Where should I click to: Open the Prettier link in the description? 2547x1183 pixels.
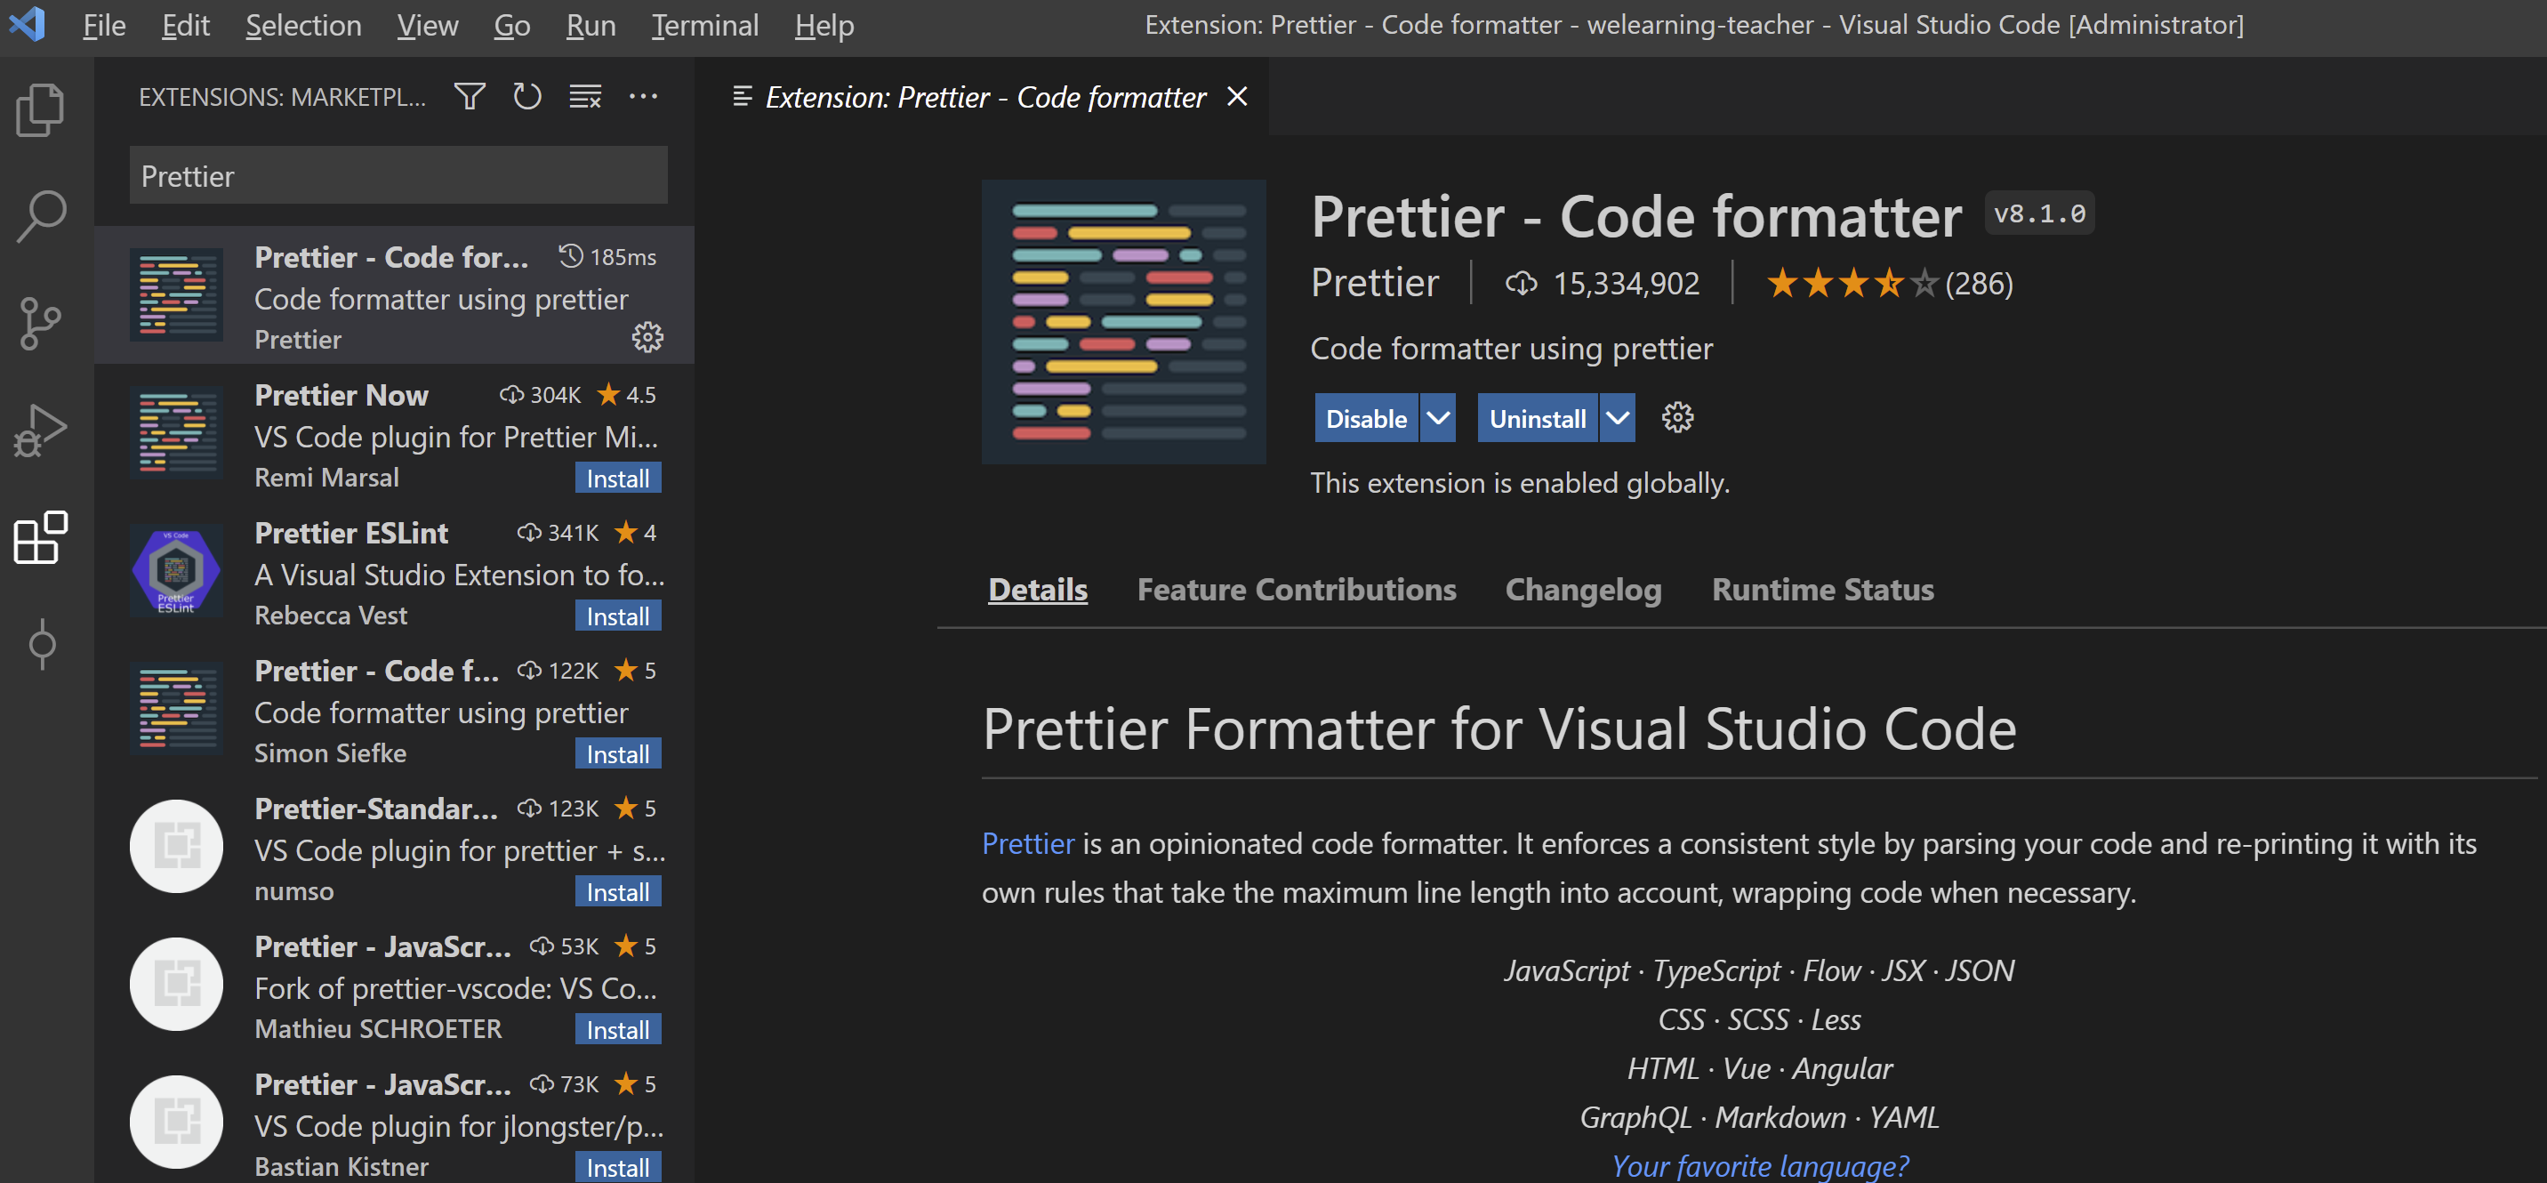1027,844
